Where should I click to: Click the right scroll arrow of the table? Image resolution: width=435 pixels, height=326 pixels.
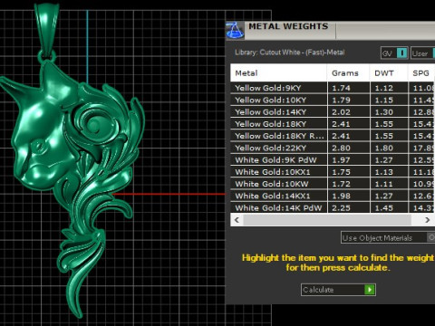tap(427, 220)
